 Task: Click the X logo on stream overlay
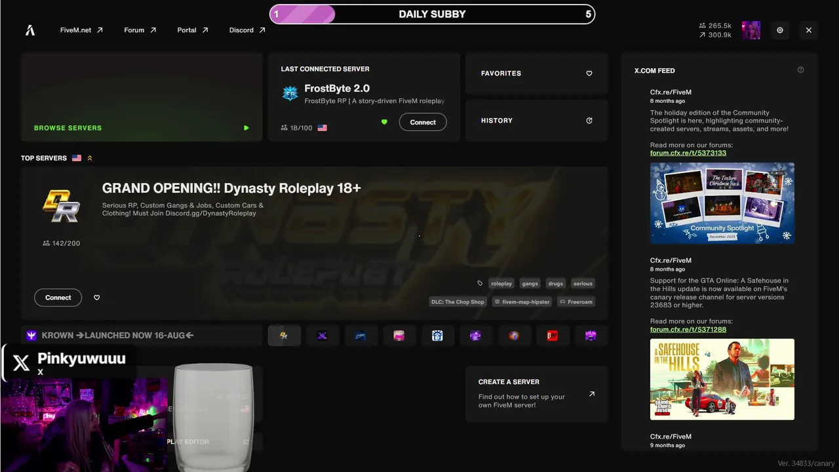click(x=21, y=363)
